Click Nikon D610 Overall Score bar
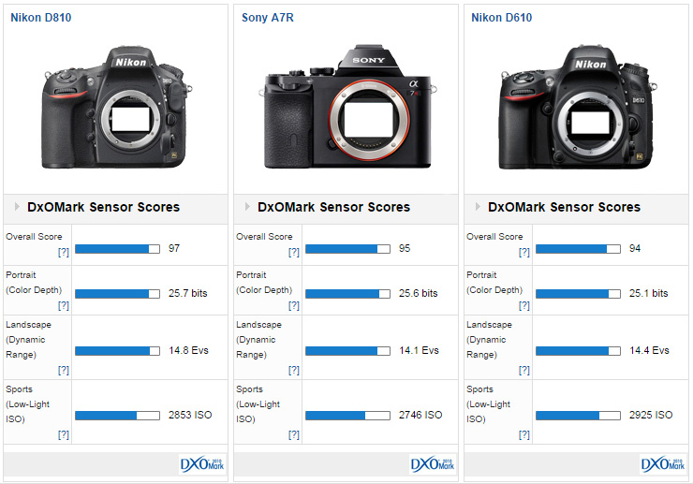 [578, 249]
